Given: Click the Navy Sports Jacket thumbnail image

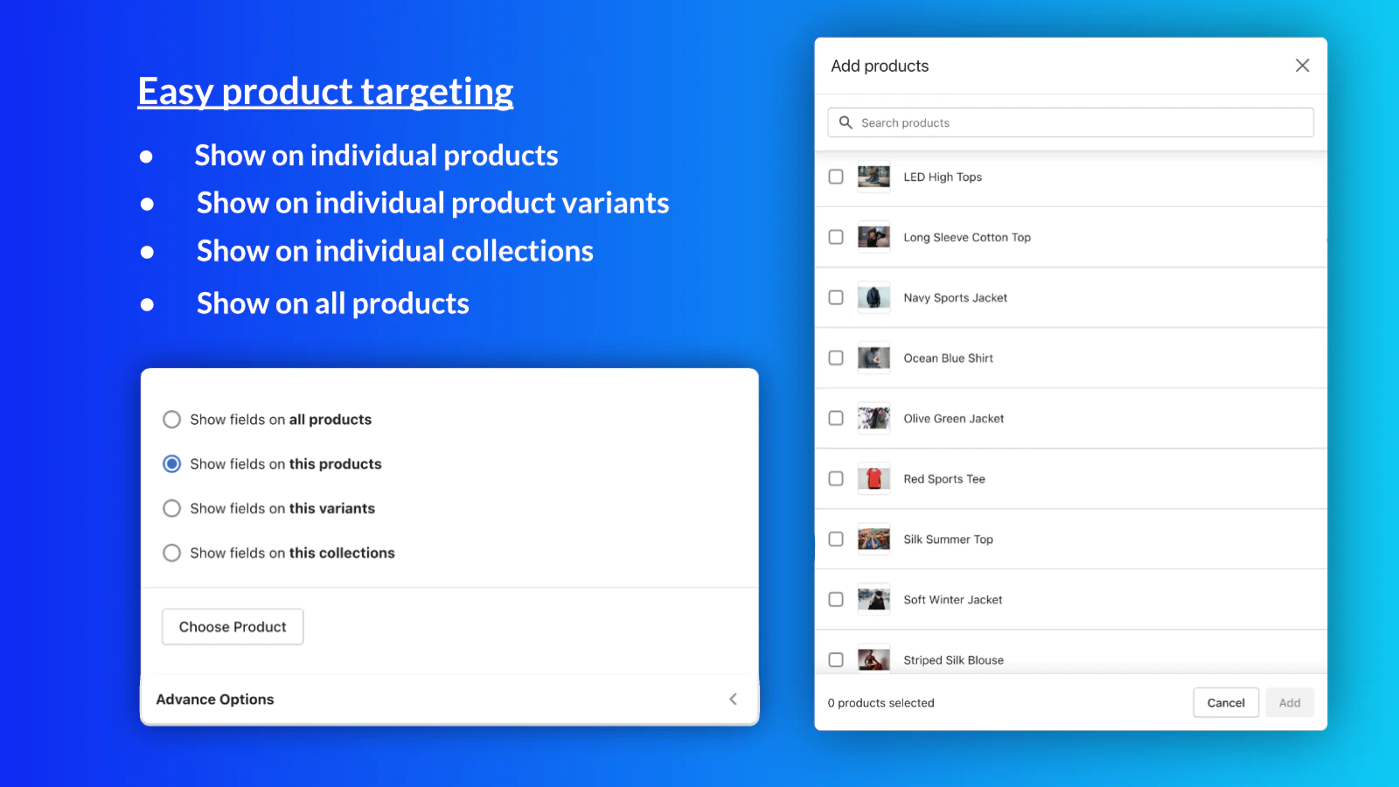Looking at the screenshot, I should pos(874,297).
